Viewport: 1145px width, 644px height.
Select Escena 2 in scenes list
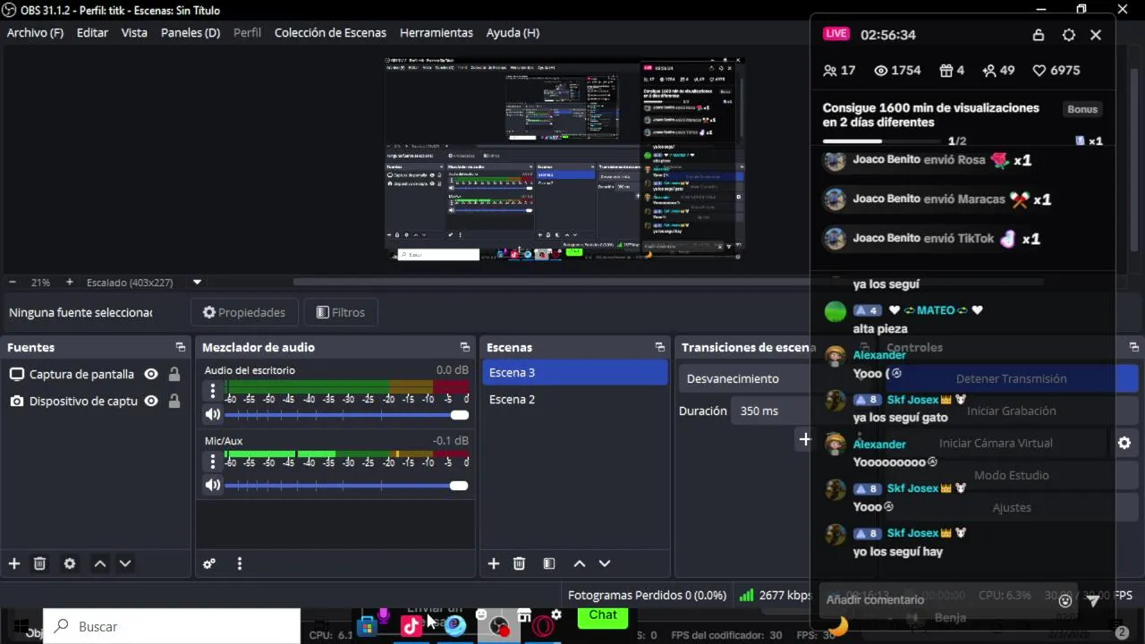point(574,399)
